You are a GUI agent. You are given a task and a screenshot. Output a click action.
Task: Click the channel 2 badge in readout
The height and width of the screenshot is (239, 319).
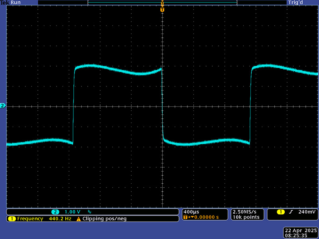(56, 212)
